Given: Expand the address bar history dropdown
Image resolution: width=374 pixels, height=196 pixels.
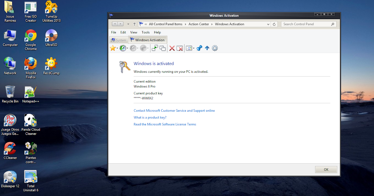Looking at the screenshot, I should [268, 24].
